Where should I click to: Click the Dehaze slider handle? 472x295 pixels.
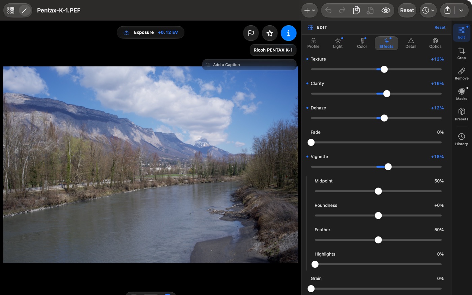[x=384, y=118]
